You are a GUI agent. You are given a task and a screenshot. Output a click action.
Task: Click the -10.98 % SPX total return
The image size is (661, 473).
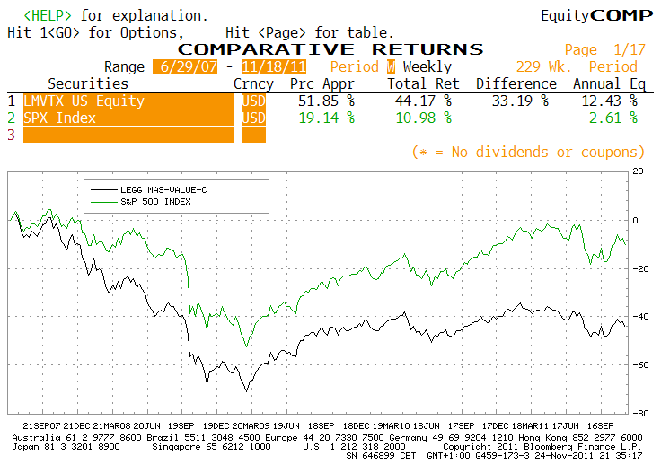[419, 118]
